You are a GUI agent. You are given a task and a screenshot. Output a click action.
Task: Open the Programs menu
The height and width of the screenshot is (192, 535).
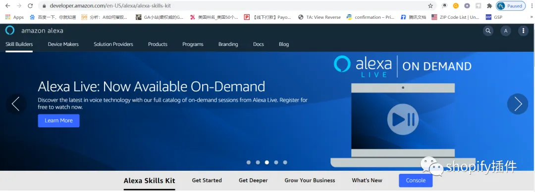[x=193, y=44]
